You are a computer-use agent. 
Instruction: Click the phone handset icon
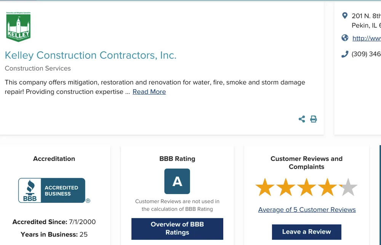pyautogui.click(x=345, y=54)
